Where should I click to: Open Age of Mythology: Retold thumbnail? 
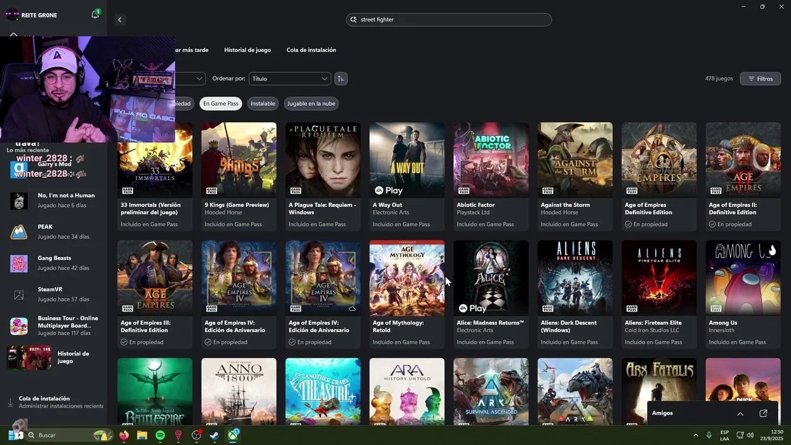[407, 278]
